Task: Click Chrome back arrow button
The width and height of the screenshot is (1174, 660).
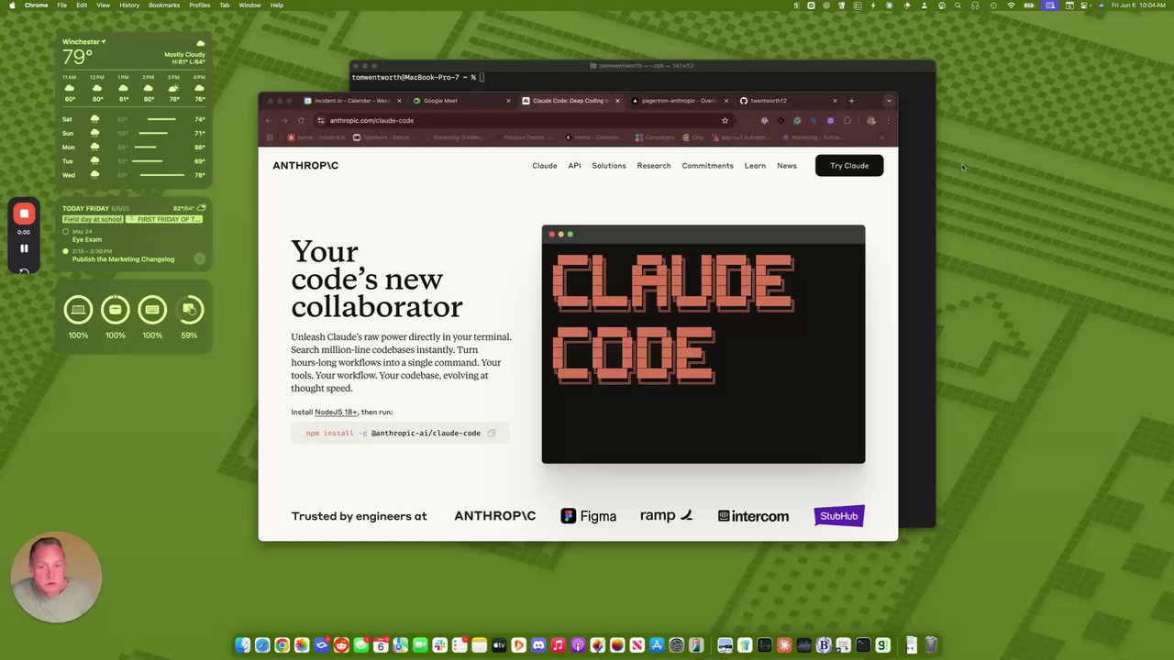Action: [x=268, y=120]
